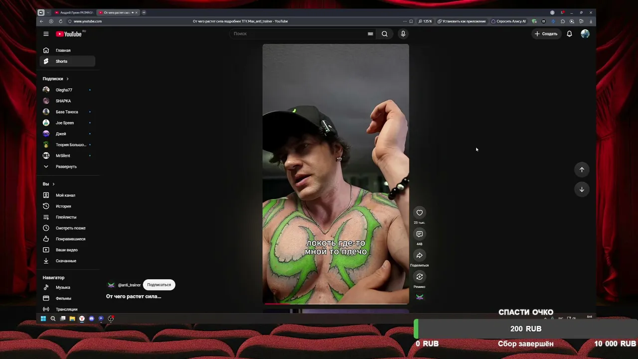Open the Джей subscription channel
Viewport: 638px width, 359px height.
(67, 134)
